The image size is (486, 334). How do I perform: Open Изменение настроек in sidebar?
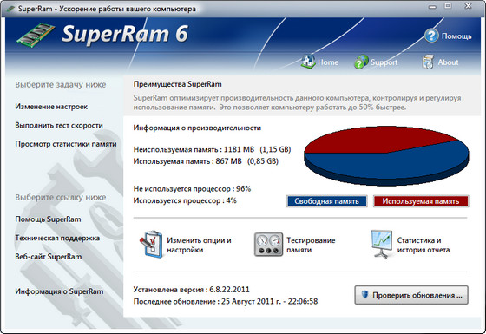tap(51, 107)
